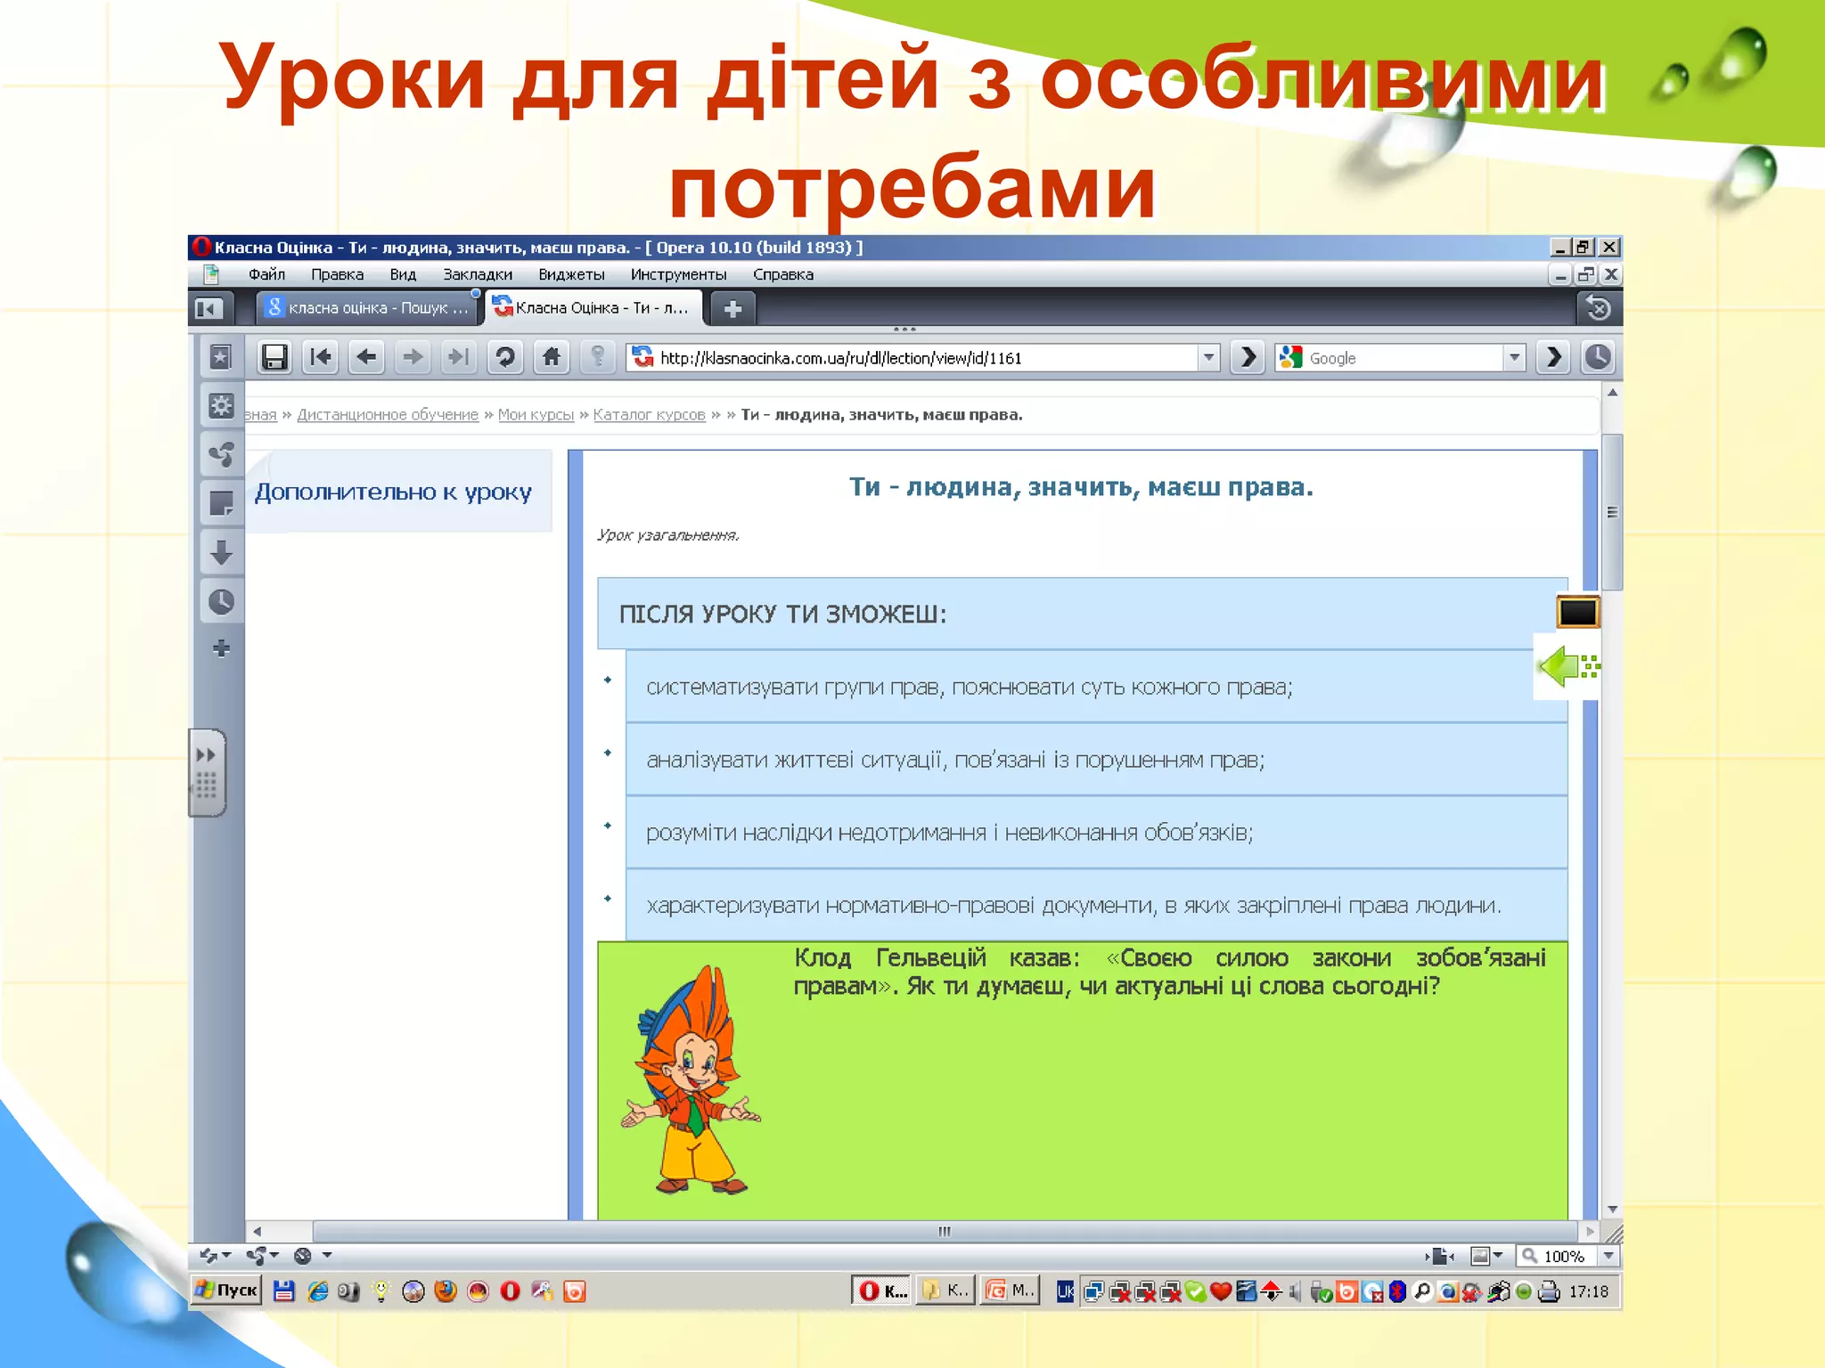The image size is (1825, 1368).
Task: Open the Файл menu
Action: point(266,274)
